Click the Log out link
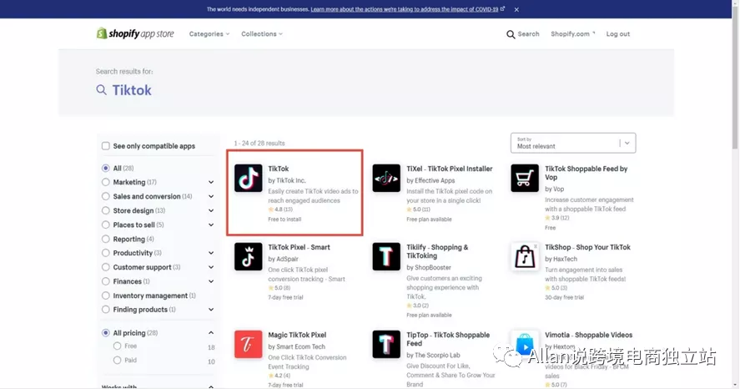The width and height of the screenshot is (740, 389). click(x=617, y=34)
